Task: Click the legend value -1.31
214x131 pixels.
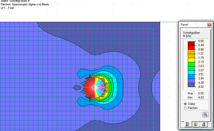Action: [201, 53]
